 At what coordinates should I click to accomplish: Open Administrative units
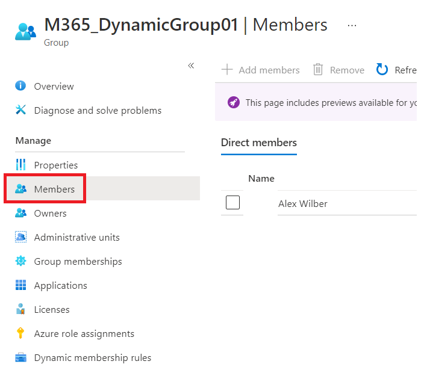coord(76,238)
